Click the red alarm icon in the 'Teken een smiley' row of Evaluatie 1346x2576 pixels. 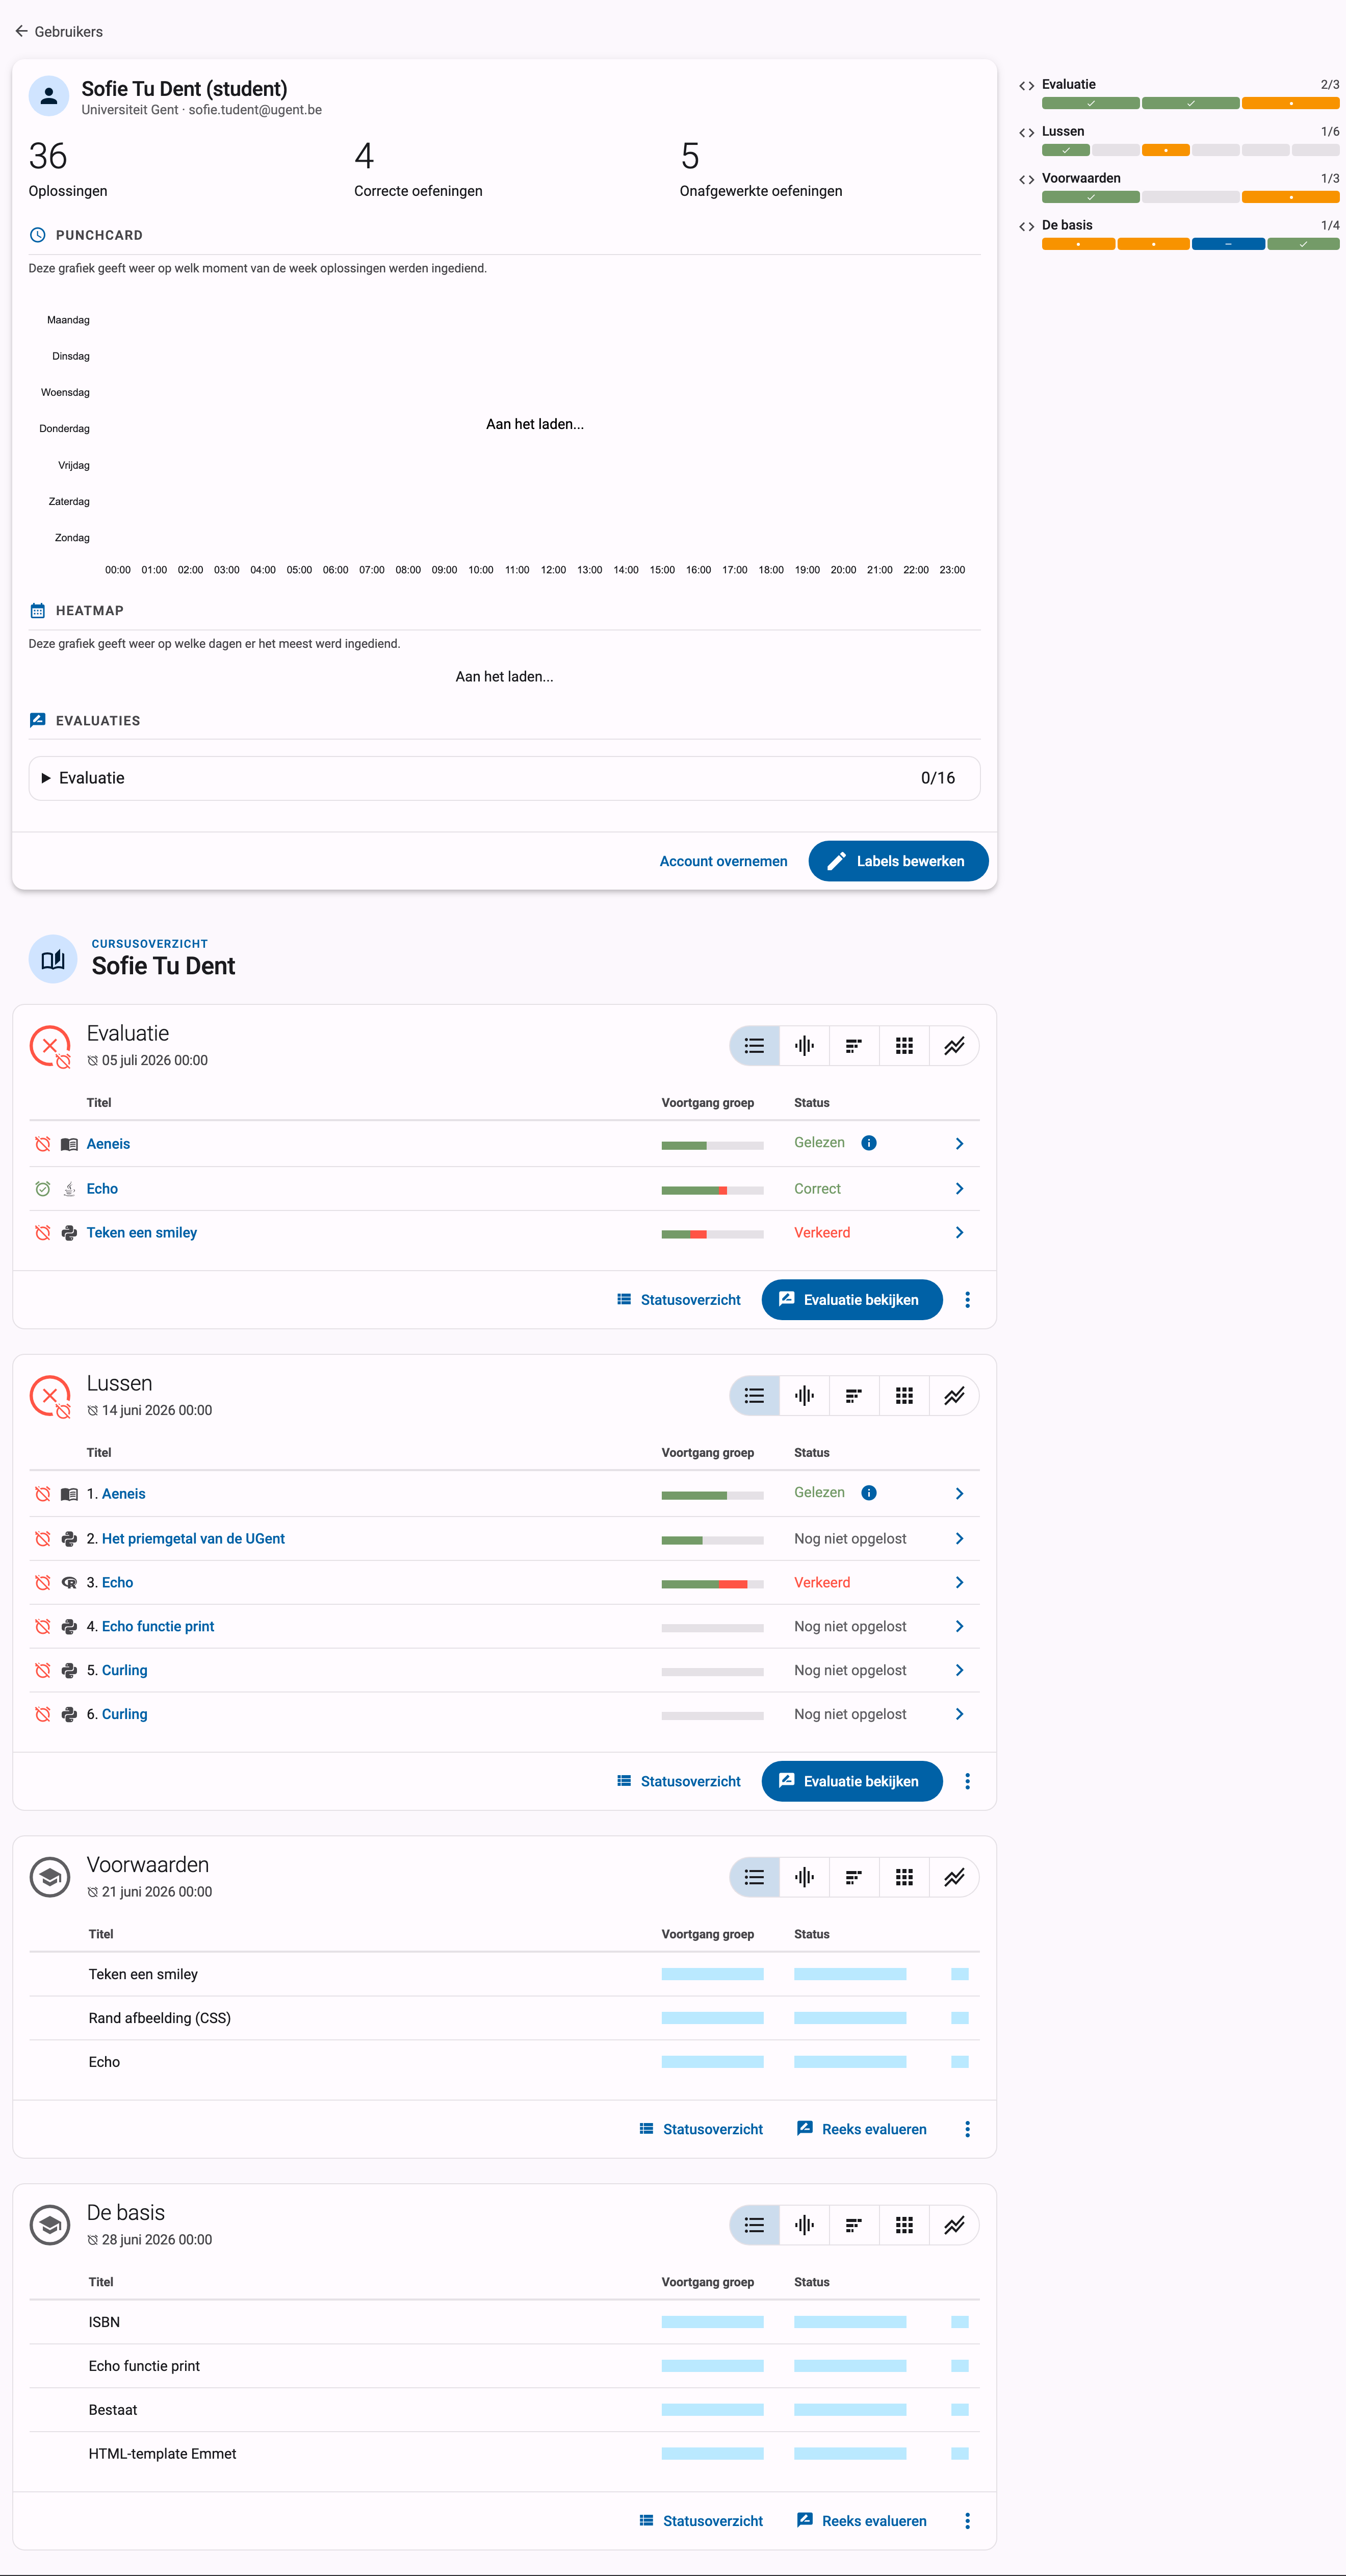point(43,1233)
